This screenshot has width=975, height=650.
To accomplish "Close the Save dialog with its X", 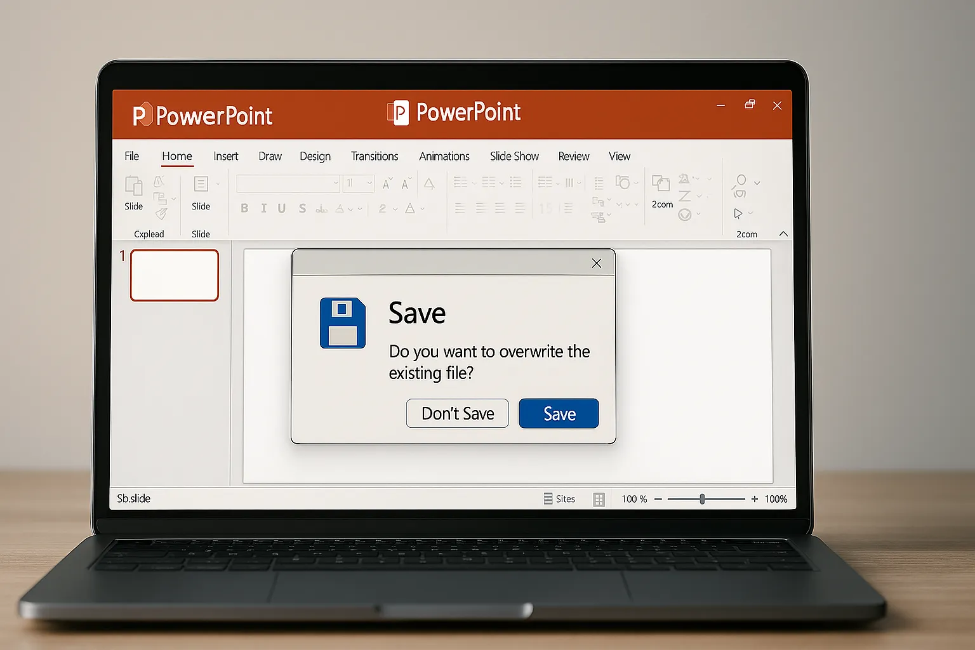I will (596, 263).
